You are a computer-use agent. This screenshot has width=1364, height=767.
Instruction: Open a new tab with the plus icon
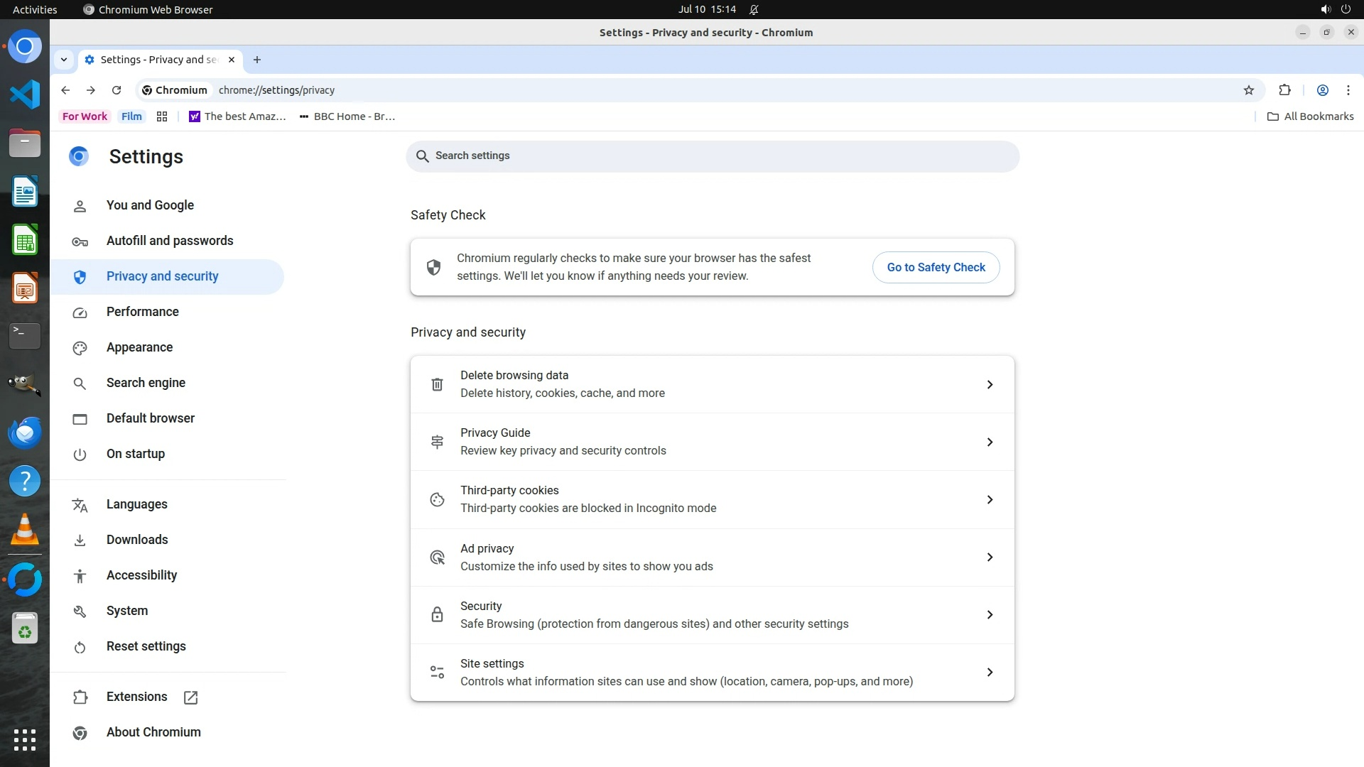coord(257,60)
